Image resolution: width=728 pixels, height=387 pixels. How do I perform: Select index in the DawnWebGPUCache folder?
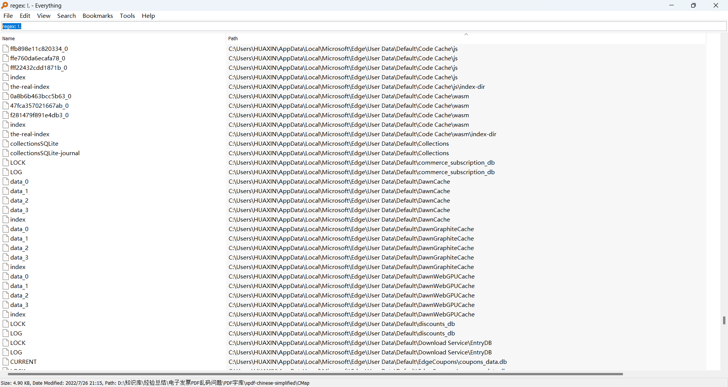click(18, 314)
